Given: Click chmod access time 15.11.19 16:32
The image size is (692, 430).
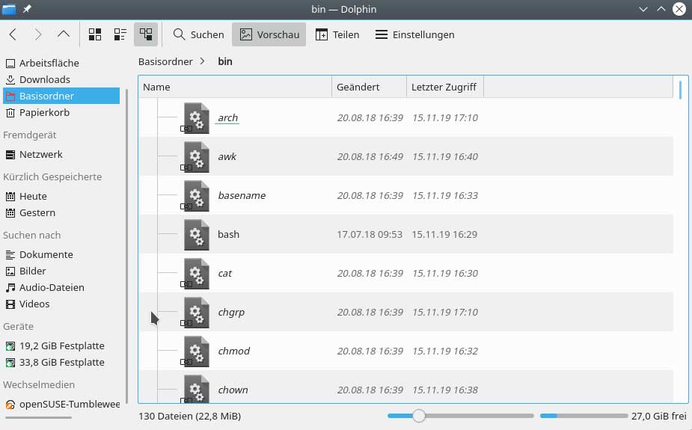Looking at the screenshot, I should [445, 351].
